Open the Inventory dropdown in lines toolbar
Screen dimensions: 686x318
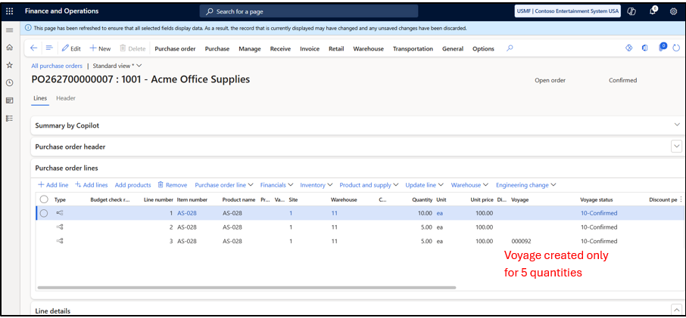[316, 185]
